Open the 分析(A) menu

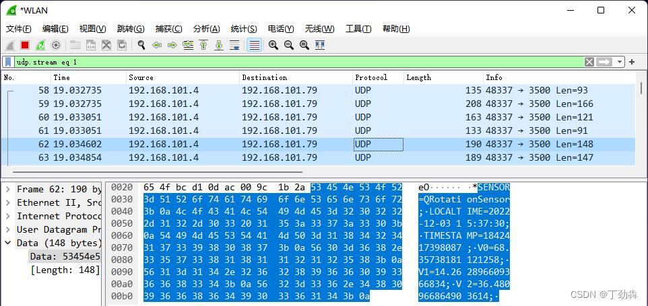[x=206, y=29]
